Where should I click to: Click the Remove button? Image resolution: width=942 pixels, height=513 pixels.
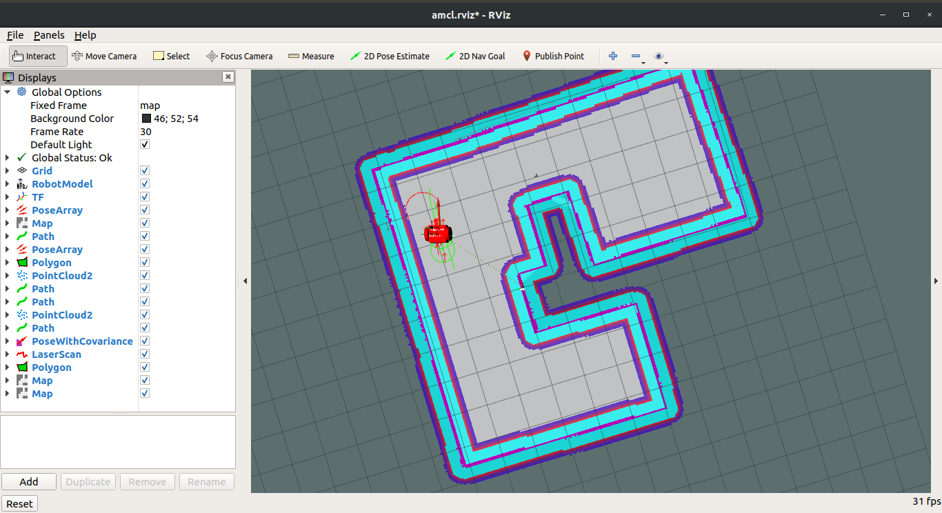[x=148, y=482]
